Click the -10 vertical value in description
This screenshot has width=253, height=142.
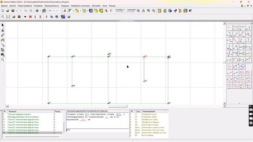[x=83, y=120]
